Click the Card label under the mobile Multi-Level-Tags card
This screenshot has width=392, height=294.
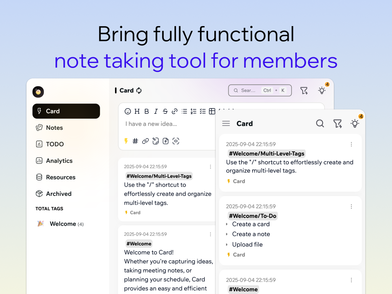tap(236, 181)
